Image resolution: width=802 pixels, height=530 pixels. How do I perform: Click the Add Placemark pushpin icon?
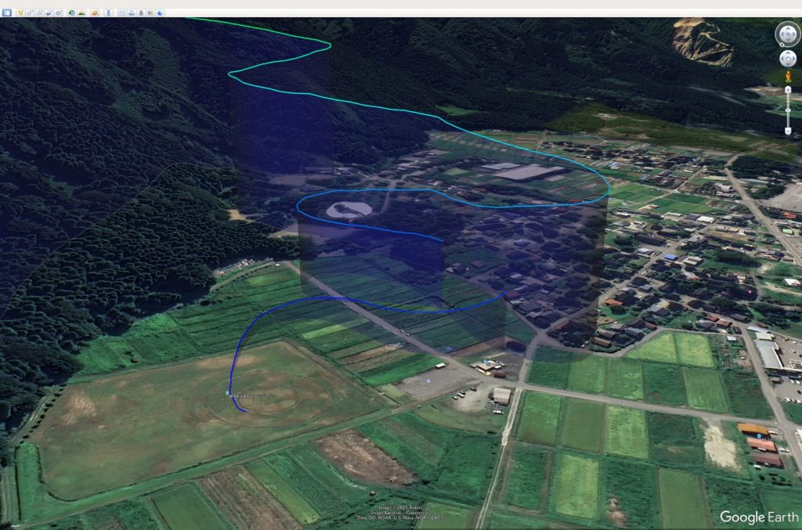pos(20,13)
